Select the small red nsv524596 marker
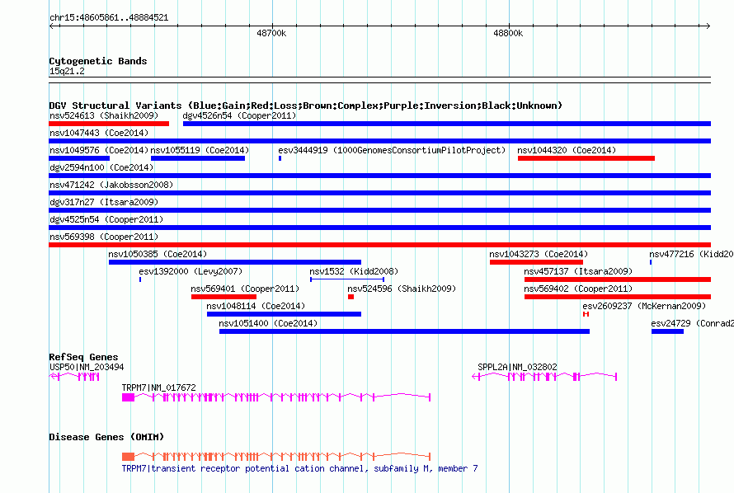 click(351, 297)
